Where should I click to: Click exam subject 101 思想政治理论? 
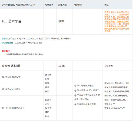point(84,86)
